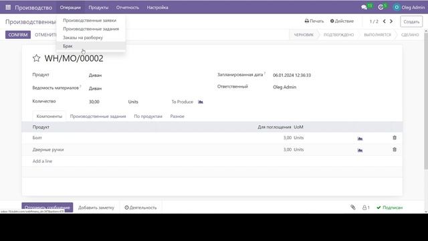Image resolution: width=428 pixels, height=241 pixels.
Task: Open the Продукты menu
Action: coord(98,7)
